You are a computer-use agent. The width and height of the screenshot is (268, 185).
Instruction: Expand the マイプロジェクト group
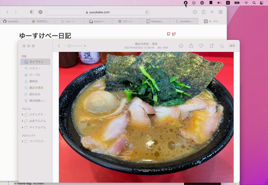point(22,141)
